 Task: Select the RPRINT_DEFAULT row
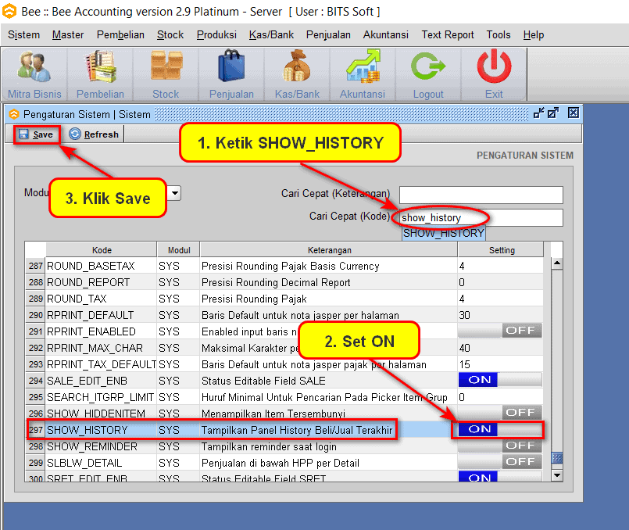tap(284, 315)
